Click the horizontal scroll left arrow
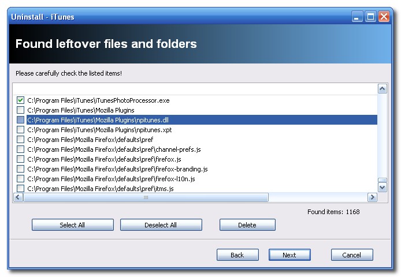This screenshot has height=277, width=401. 18,197
